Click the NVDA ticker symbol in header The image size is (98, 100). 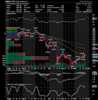click(7, 1)
